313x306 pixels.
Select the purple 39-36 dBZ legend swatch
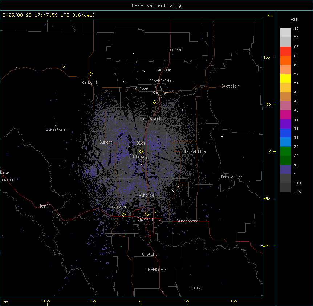coord(285,124)
